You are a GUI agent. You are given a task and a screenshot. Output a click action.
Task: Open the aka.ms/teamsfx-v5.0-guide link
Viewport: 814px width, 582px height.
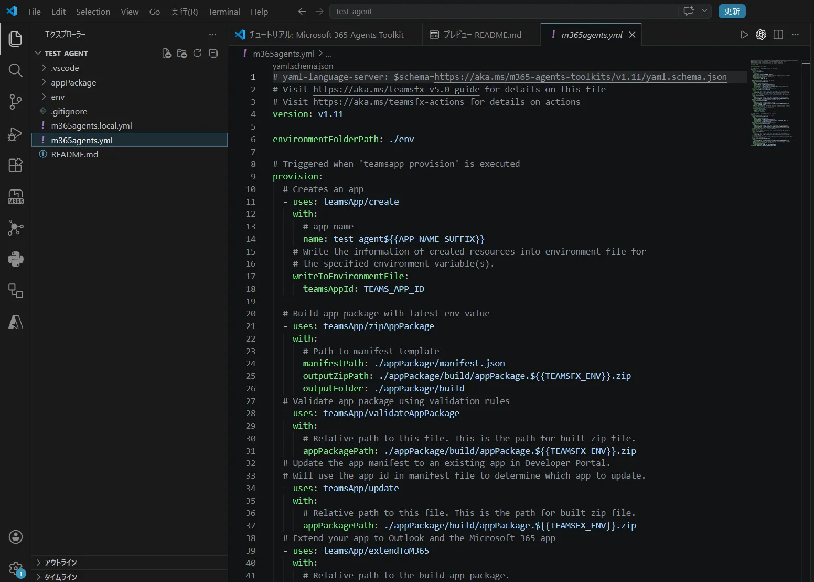click(x=396, y=90)
